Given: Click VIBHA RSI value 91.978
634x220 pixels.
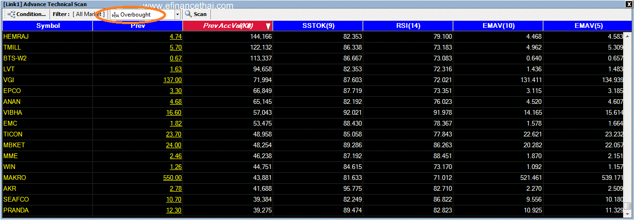Looking at the screenshot, I should (x=442, y=112).
